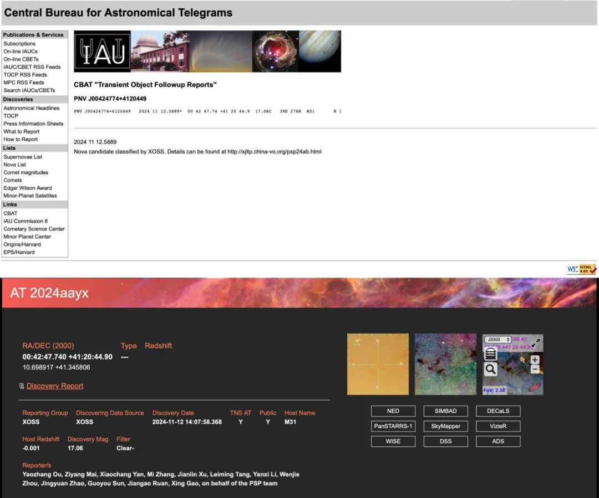Open Comets link in Lists

click(x=13, y=180)
